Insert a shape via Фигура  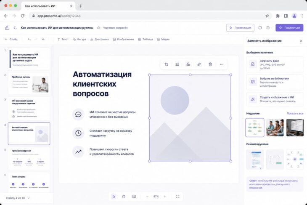click(79, 39)
